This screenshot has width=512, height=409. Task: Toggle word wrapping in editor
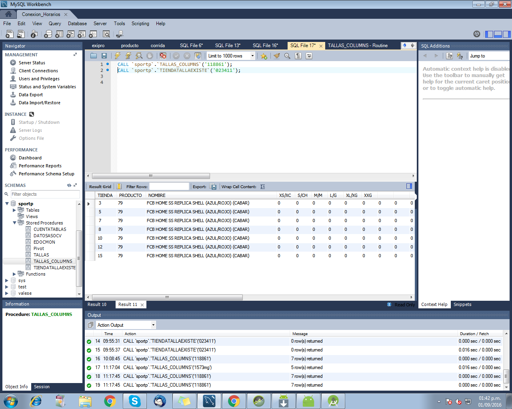309,56
